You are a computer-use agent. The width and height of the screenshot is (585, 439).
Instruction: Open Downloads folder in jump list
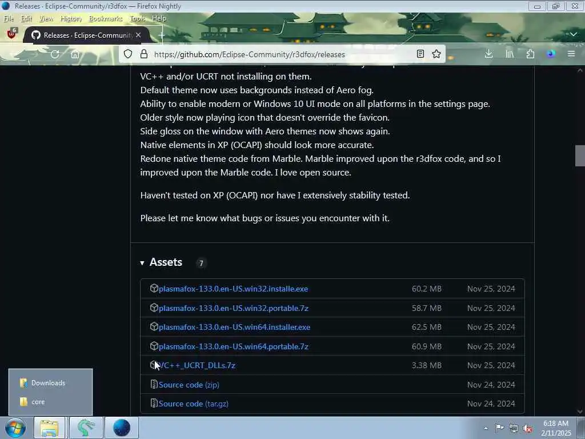tap(50, 383)
